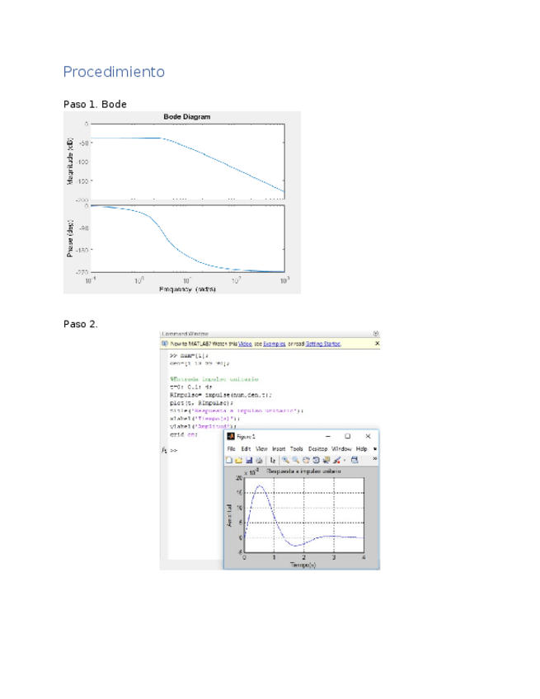540x699 pixels.
Task: Activate the Zoom Out magnifier tool
Action: pos(295,459)
